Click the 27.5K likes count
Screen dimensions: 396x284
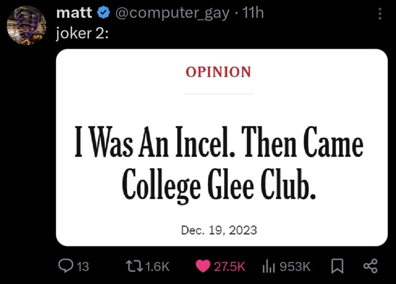(229, 267)
